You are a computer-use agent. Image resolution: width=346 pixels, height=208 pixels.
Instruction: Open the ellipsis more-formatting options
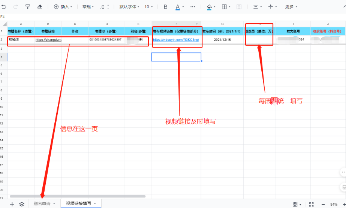193,7
